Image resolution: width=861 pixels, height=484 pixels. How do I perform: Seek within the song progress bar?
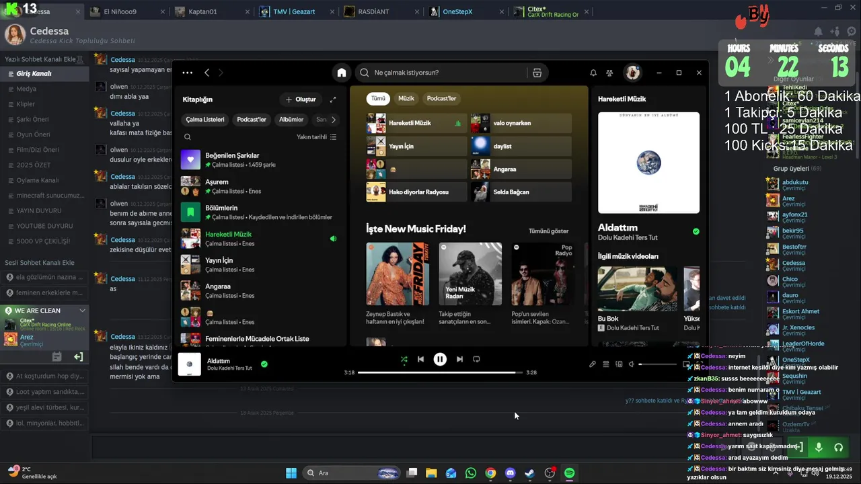440,372
